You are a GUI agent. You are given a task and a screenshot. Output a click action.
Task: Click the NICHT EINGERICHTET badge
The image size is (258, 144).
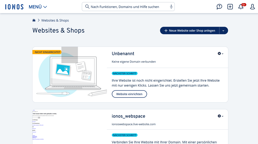click(x=47, y=52)
